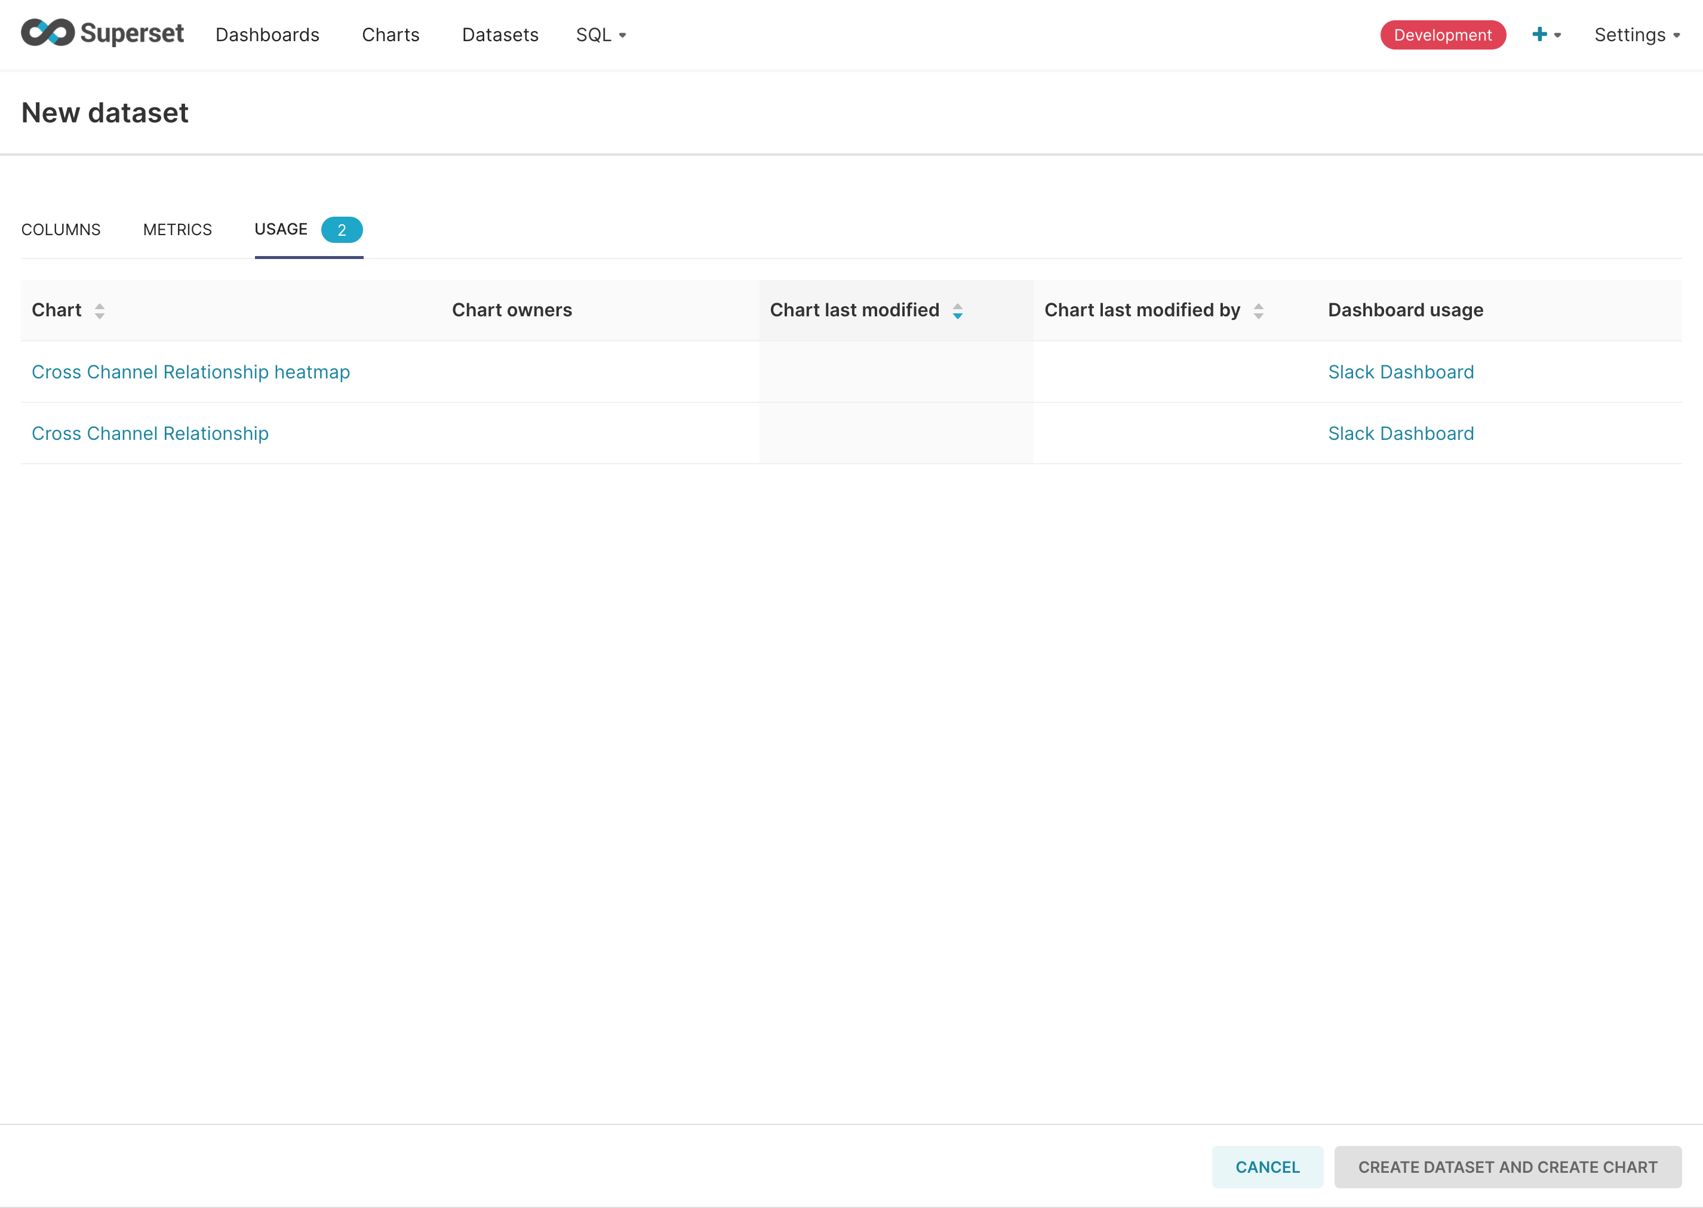Sort by the Chart last modified by column
Screen dimensions: 1703x1208
tap(1258, 311)
